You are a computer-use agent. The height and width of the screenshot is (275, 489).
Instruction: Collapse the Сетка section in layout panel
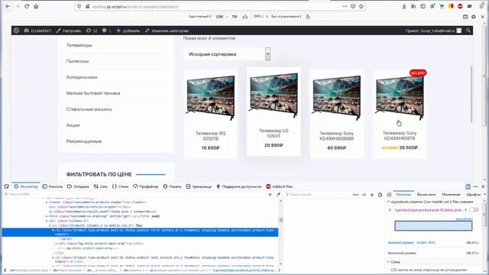click(389, 262)
